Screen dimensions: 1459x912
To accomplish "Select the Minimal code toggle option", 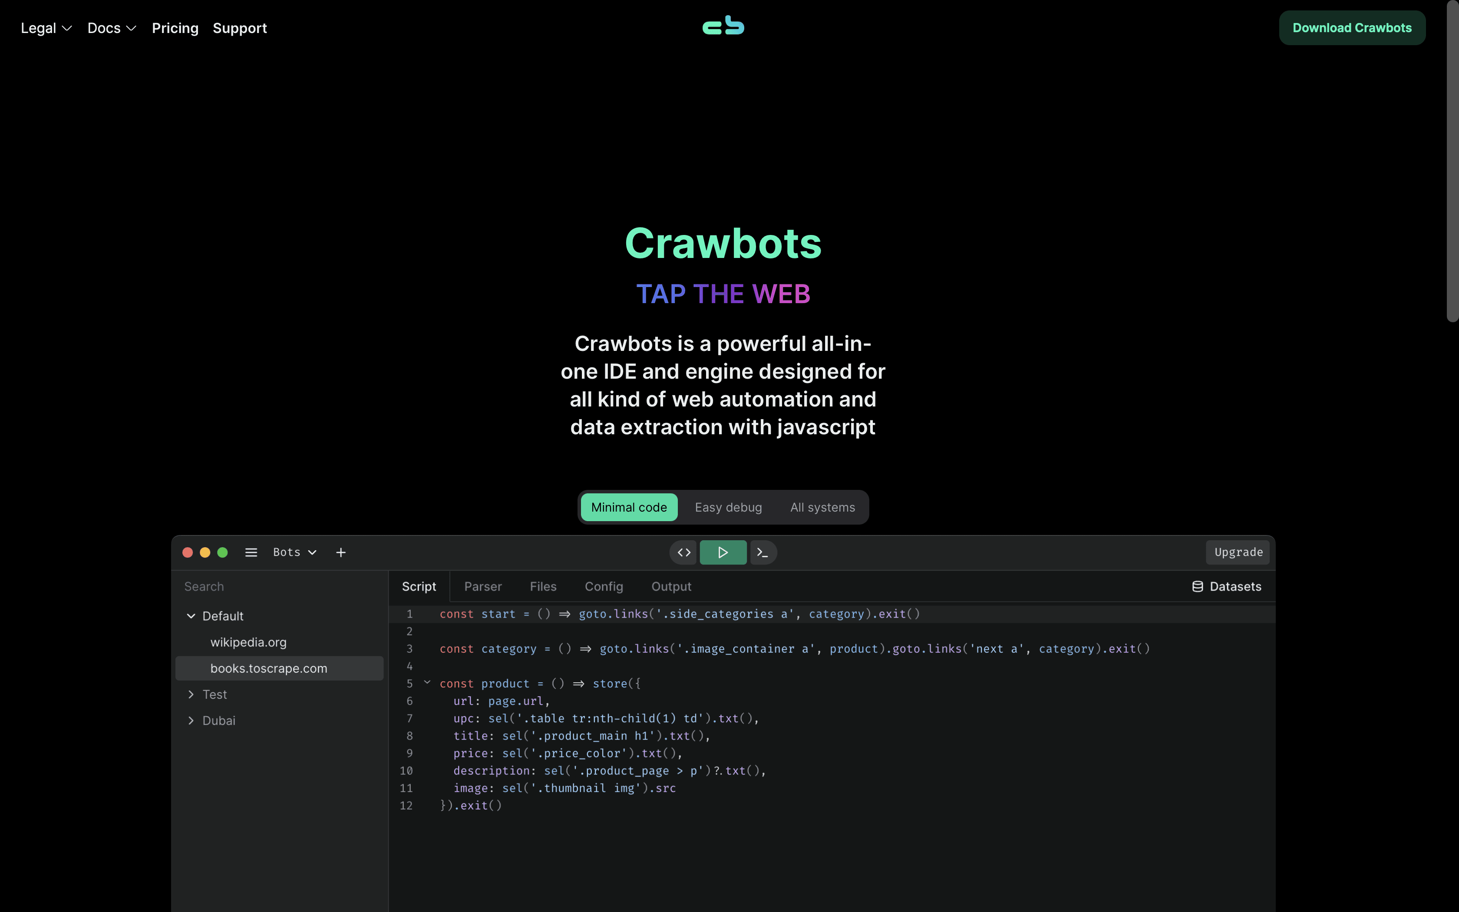I will (x=629, y=507).
